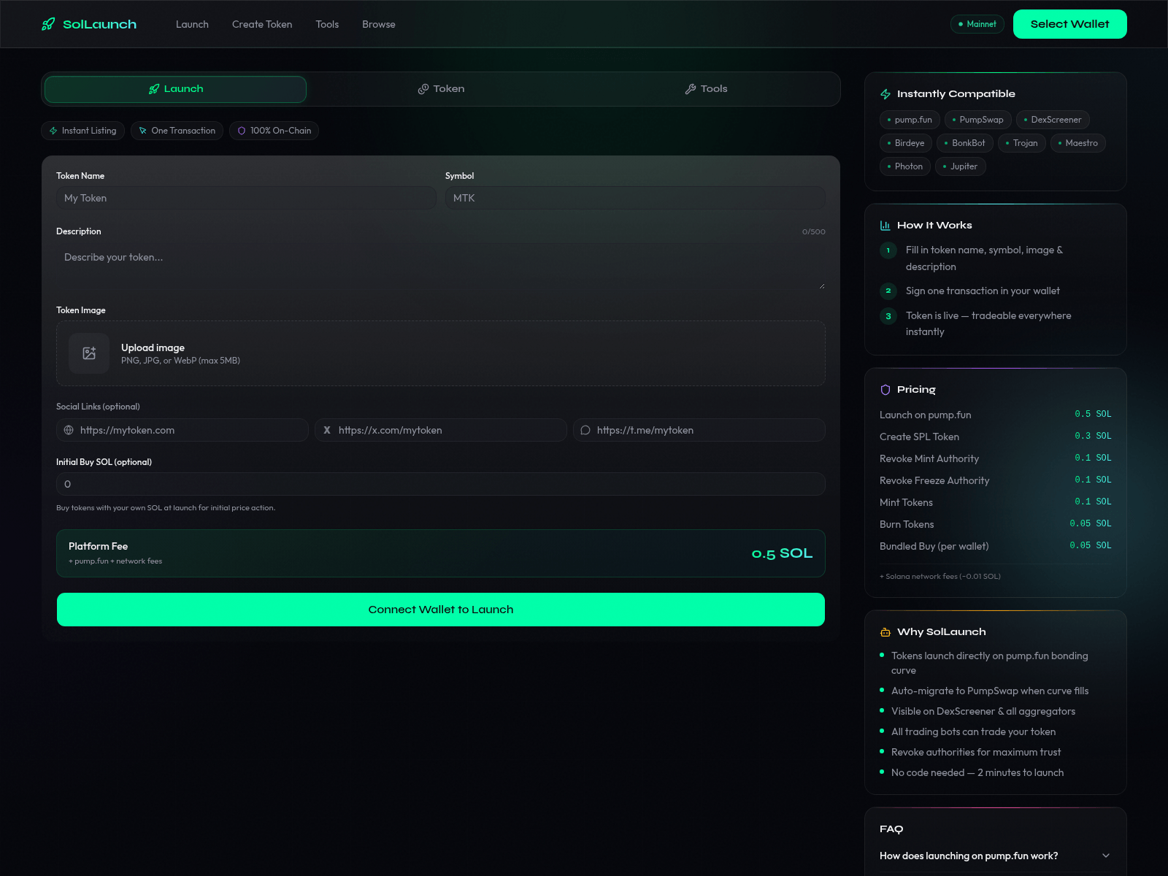
Task: Click the chat bubble icon in Telegram field
Action: [x=585, y=430]
